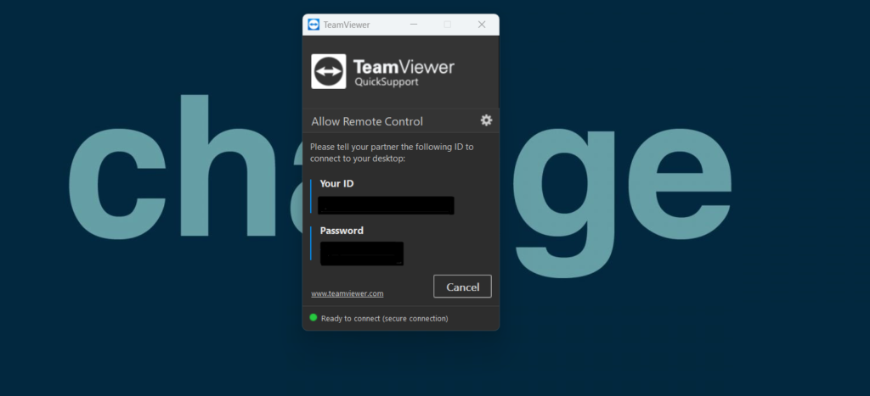Click the 'Please tell your partner' instruction text
The width and height of the screenshot is (870, 396).
(x=392, y=153)
